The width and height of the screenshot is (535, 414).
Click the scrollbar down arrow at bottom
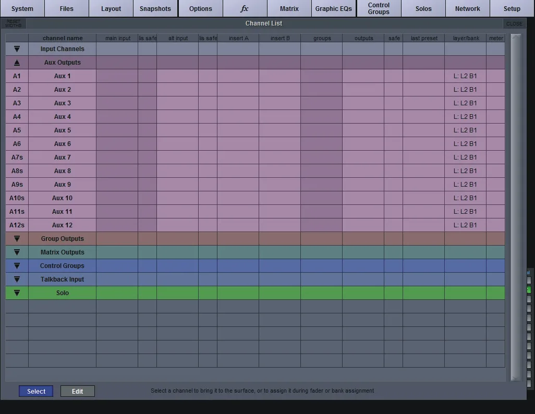(x=516, y=378)
